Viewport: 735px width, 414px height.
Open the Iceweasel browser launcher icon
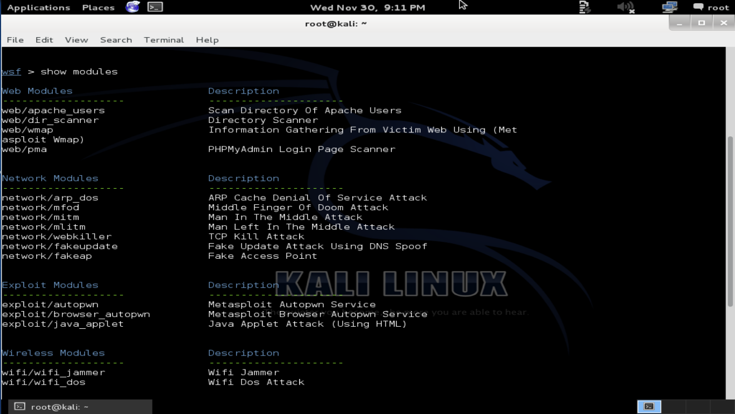click(133, 7)
